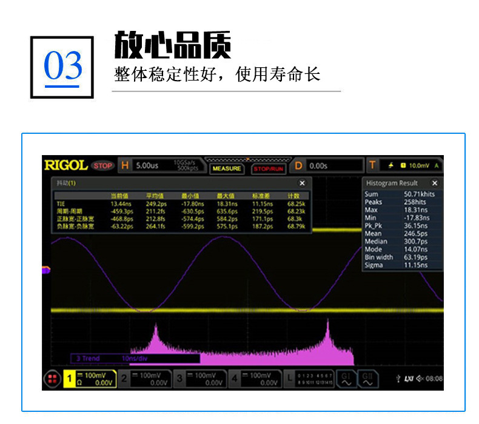Screen dimensions: 479x424
Task: Click the RIGOL logo
Action: pos(66,165)
